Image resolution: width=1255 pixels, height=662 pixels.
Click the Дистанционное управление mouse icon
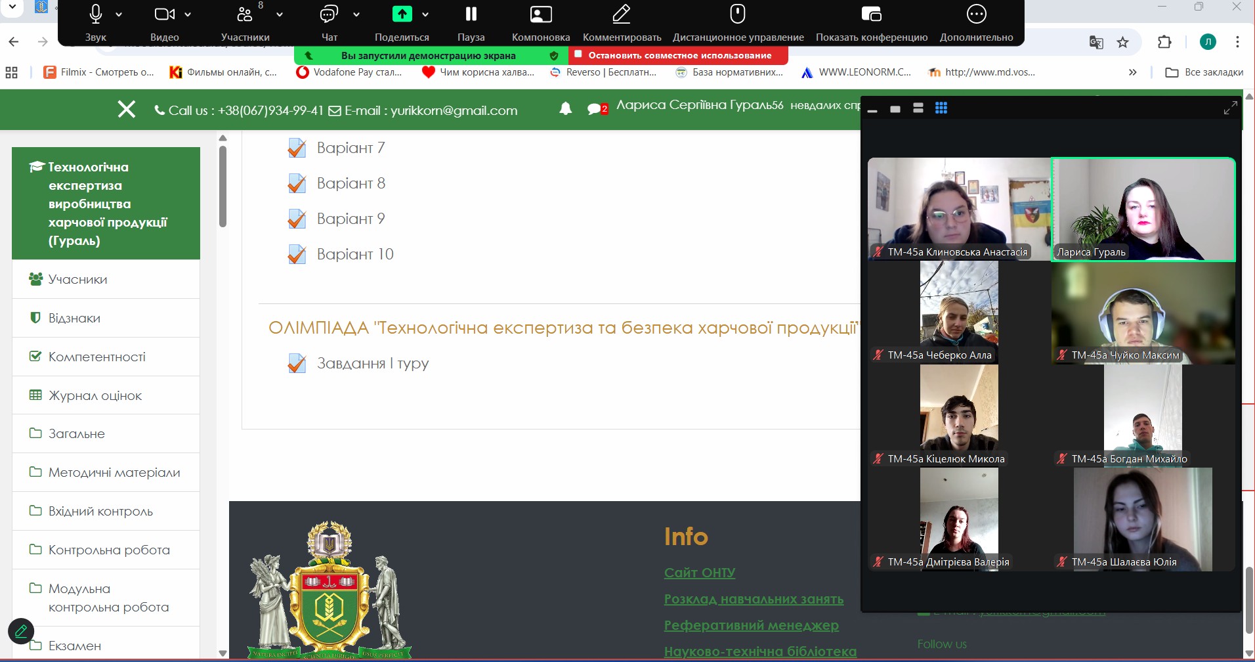[738, 14]
